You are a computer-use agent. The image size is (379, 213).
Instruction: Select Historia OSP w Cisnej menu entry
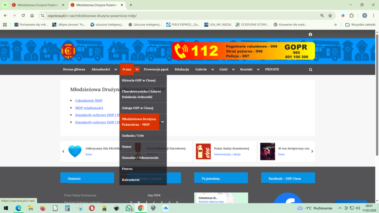pyautogui.click(x=138, y=80)
